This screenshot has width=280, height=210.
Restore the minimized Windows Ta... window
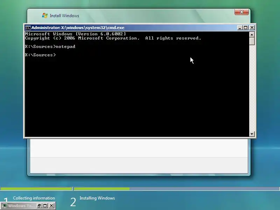pos(39,206)
